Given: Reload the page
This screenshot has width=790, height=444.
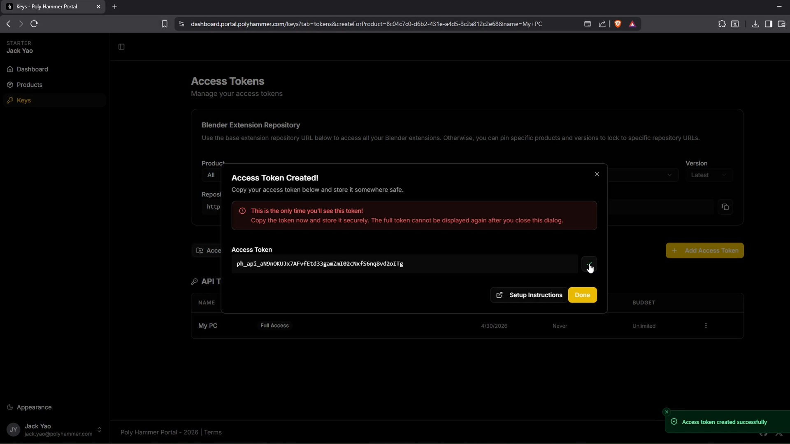Looking at the screenshot, I should [x=34, y=24].
